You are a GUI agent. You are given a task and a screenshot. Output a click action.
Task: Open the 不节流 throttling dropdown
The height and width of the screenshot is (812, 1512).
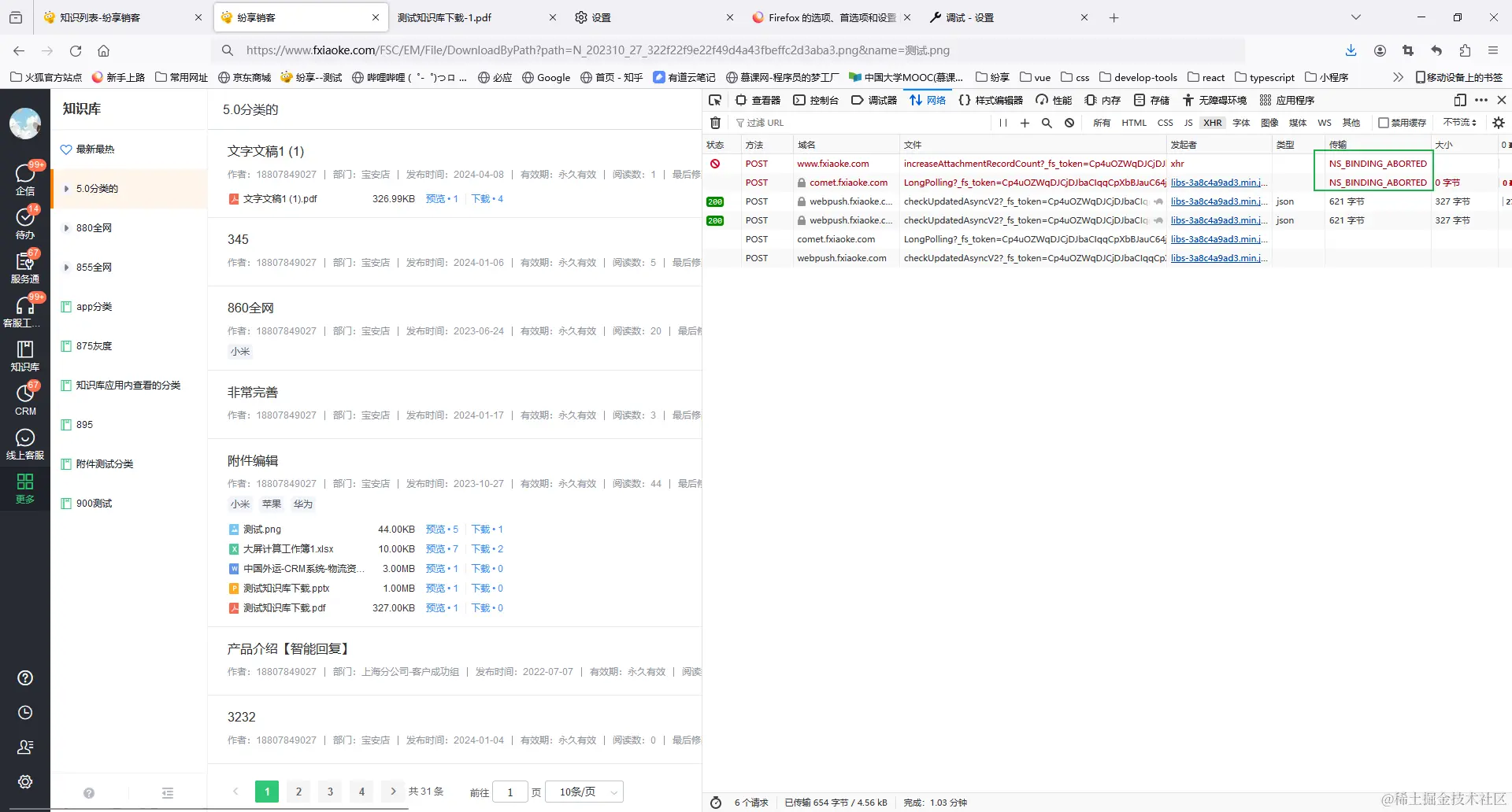pyautogui.click(x=1460, y=123)
